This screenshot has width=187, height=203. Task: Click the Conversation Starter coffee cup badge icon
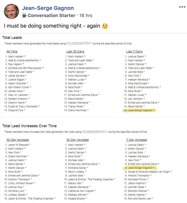[x=24, y=15]
